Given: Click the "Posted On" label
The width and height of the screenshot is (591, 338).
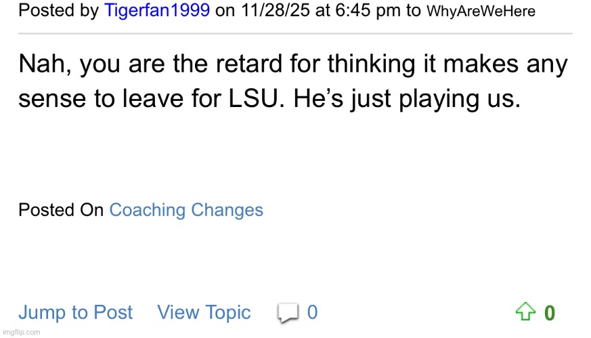Looking at the screenshot, I should [x=61, y=210].
